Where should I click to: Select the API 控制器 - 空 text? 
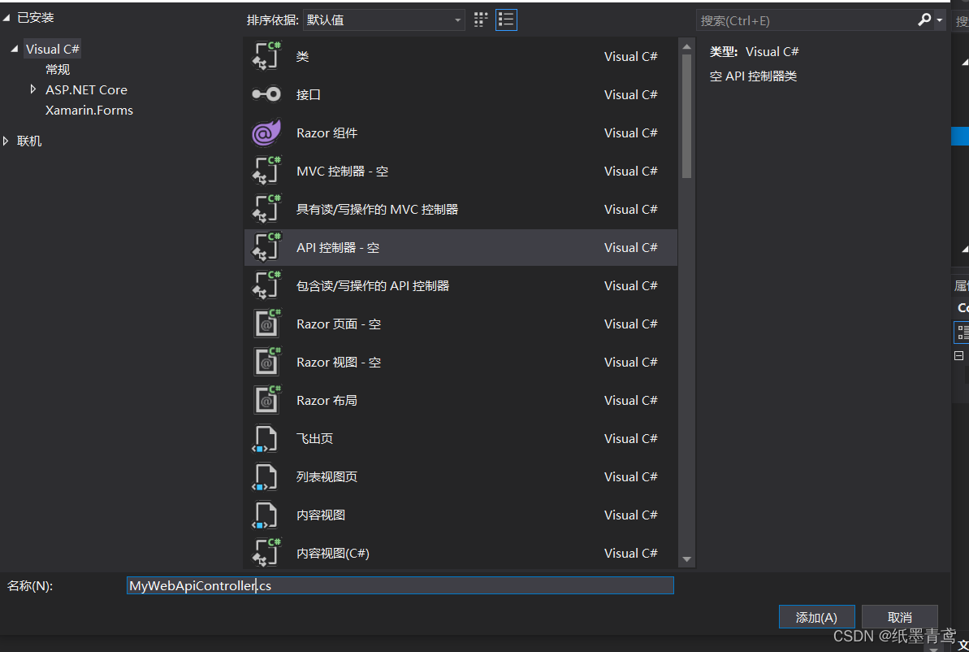338,248
